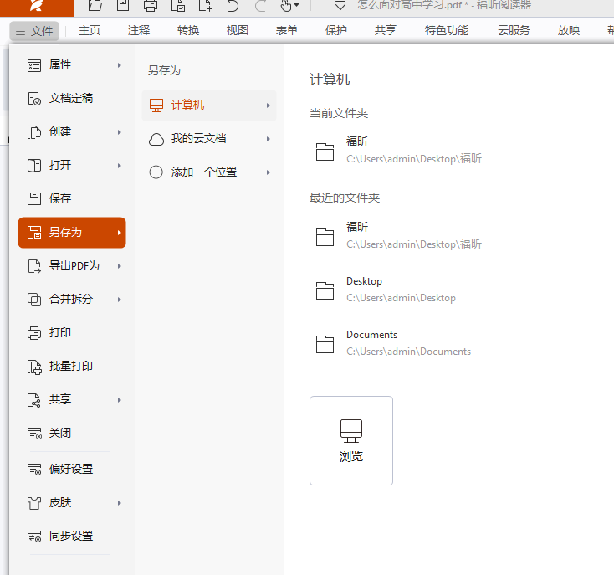This screenshot has height=575, width=614.
Task: Open the Home (主页) ribbon tab
Action: [90, 30]
